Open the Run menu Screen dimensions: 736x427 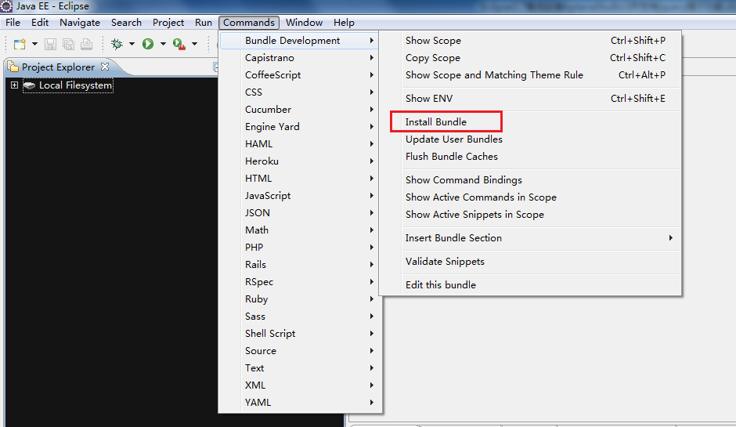204,23
